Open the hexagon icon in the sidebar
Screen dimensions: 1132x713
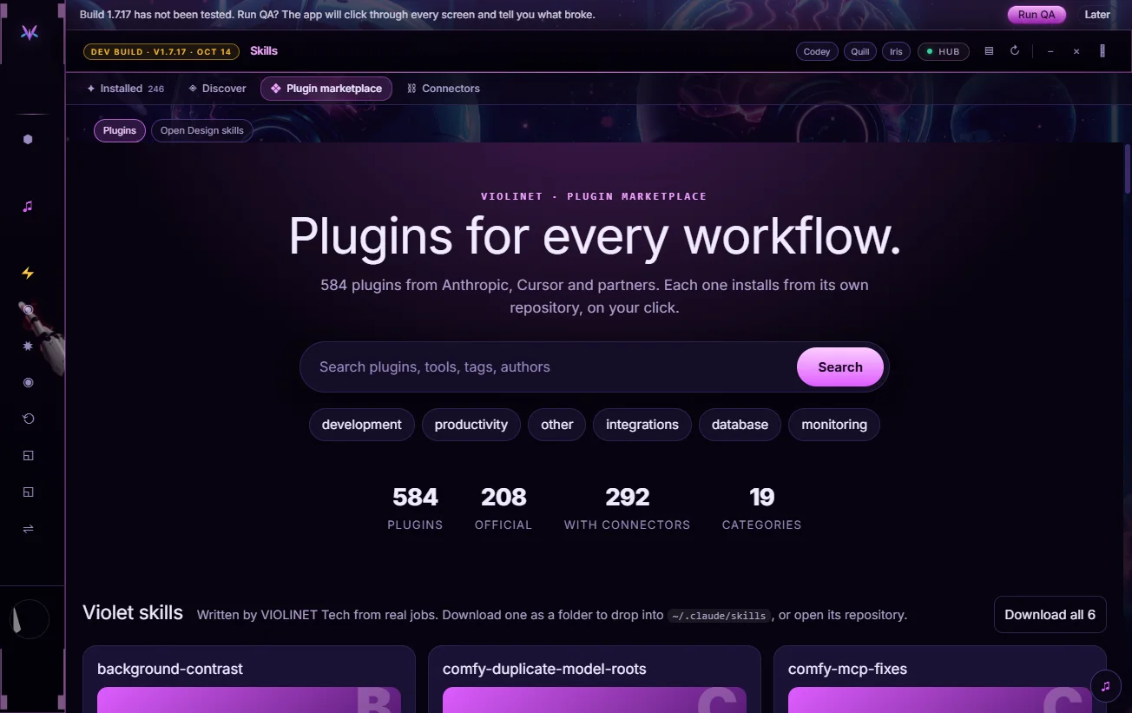click(28, 139)
